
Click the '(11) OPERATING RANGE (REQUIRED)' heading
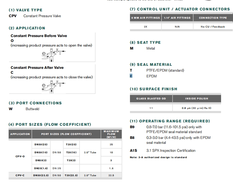point(170,121)
